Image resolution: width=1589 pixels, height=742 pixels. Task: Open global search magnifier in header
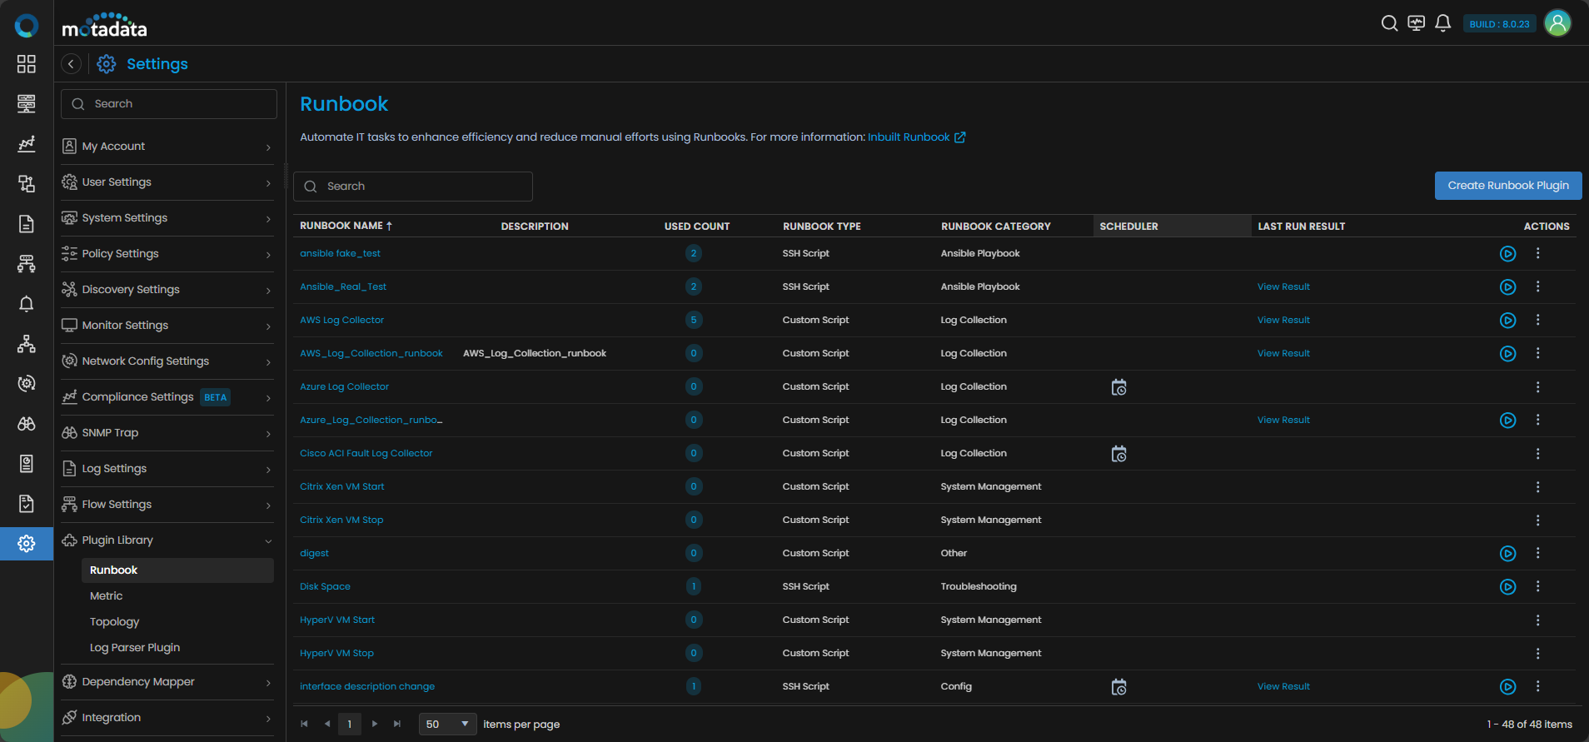click(x=1389, y=23)
